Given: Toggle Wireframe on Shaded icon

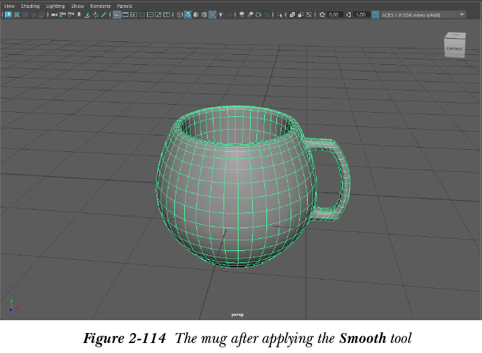Looking at the screenshot, I should [x=204, y=14].
